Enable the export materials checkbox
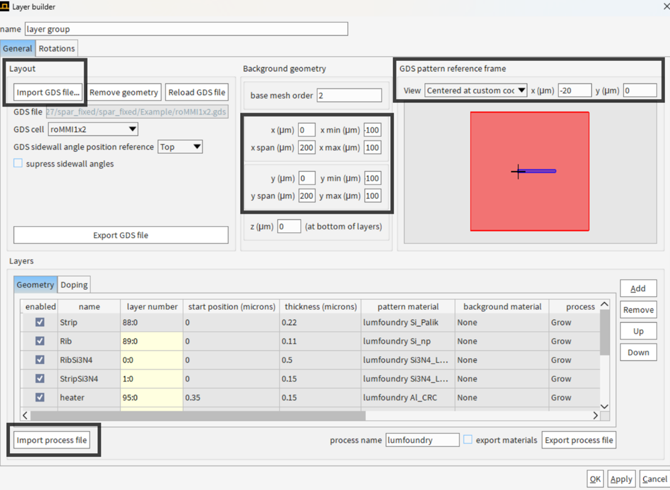Screen dimensions: 670x490 click(x=468, y=440)
